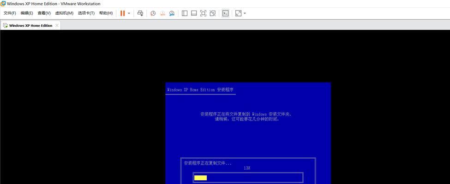Image resolution: width=450 pixels, height=184 pixels.
Task: Toggle the library sidebar view
Action: pyautogui.click(x=185, y=13)
